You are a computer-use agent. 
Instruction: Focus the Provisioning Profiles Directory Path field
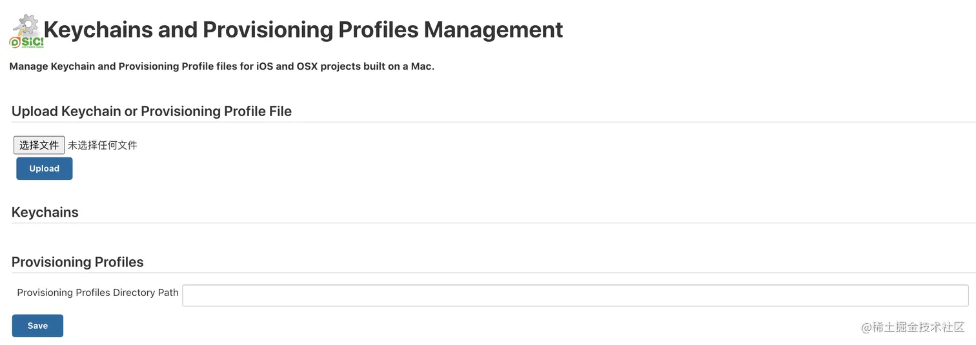575,295
